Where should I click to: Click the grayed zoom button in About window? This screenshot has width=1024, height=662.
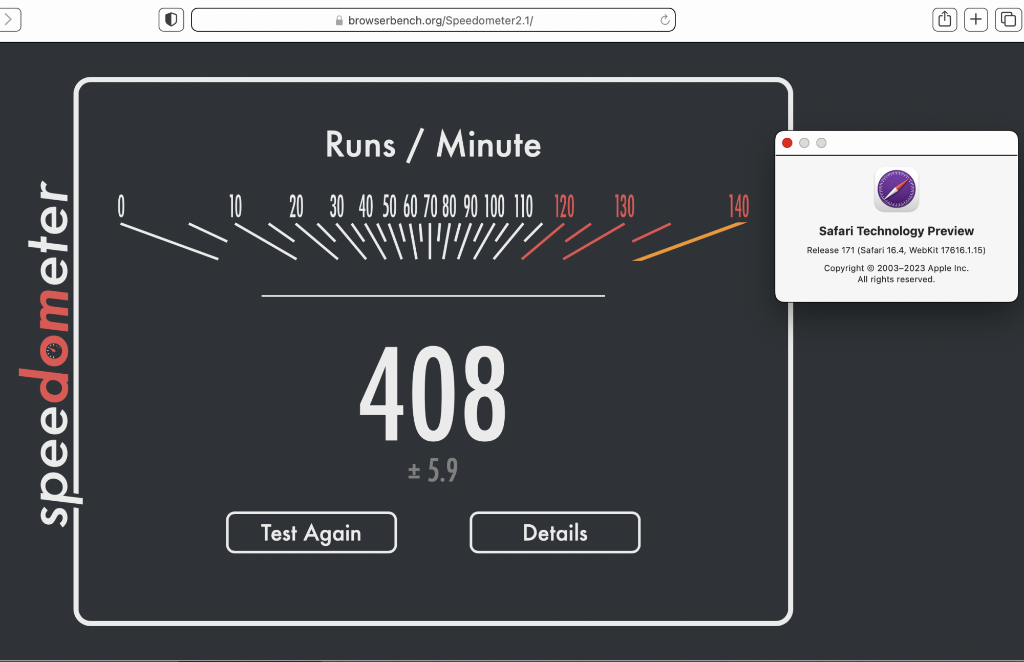coord(821,143)
